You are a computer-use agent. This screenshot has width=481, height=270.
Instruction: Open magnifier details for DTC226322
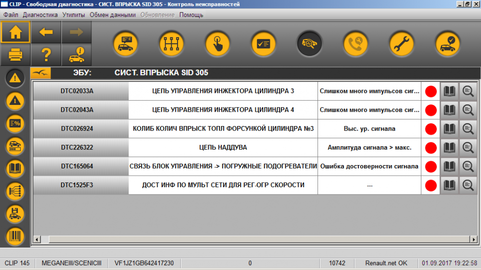pos(468,148)
